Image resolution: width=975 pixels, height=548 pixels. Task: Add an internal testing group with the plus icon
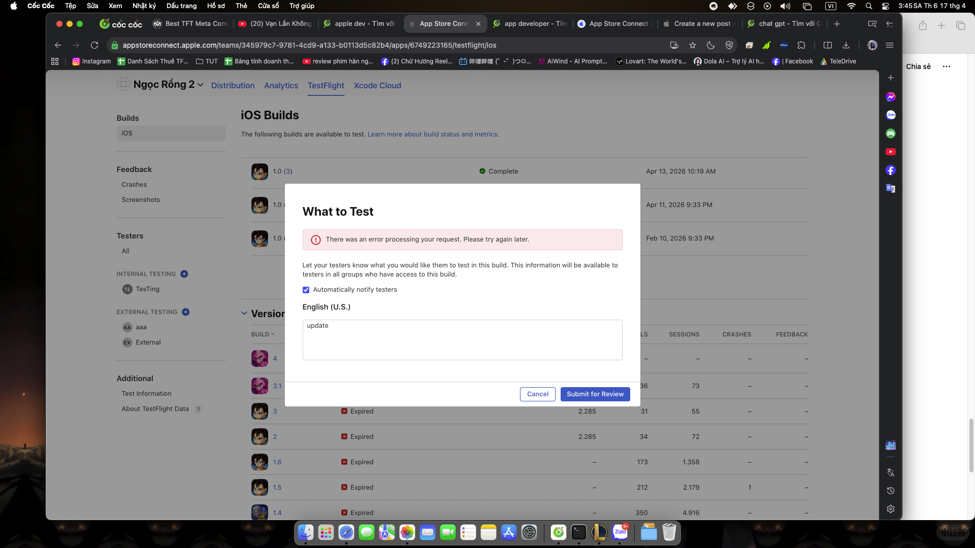coord(184,274)
